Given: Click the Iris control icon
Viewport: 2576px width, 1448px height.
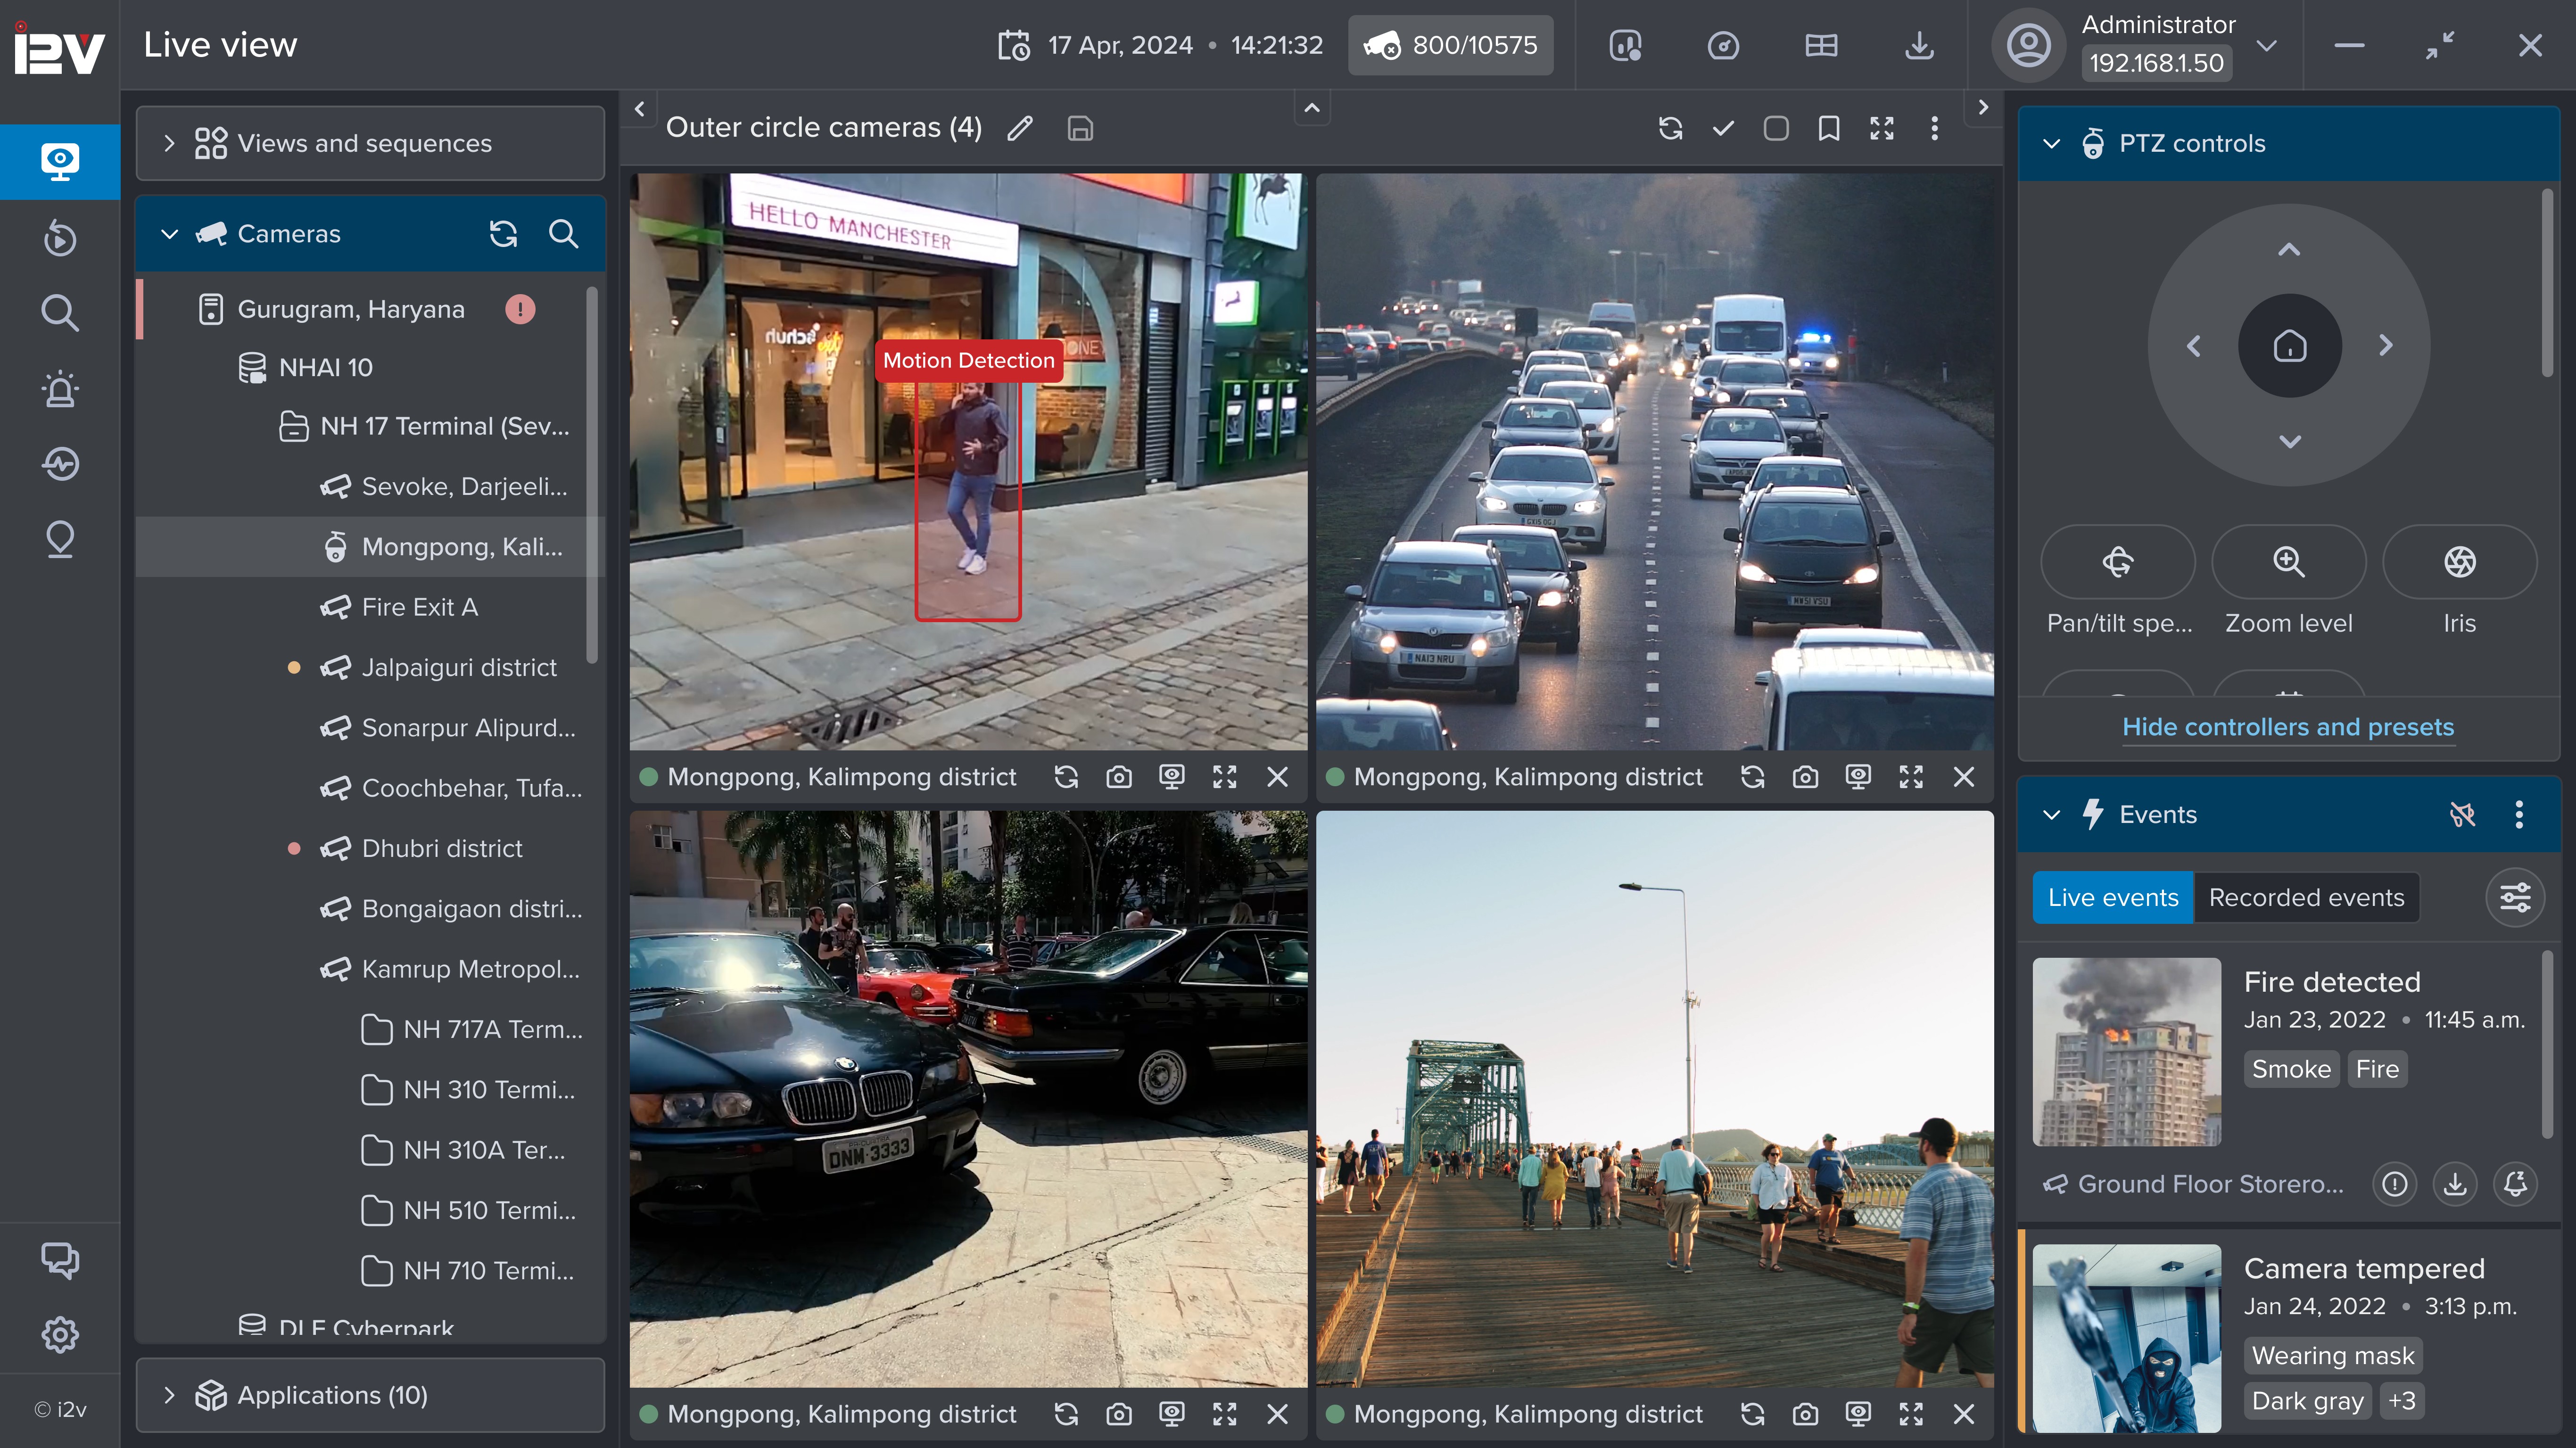Looking at the screenshot, I should point(2459,562).
